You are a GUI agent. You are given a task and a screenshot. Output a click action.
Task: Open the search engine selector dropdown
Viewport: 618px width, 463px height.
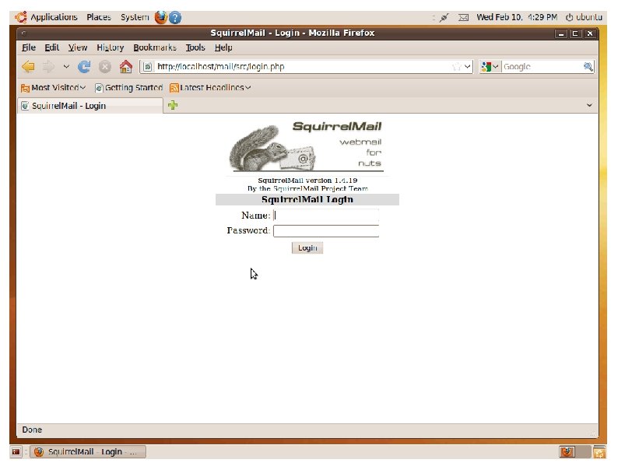coord(490,67)
